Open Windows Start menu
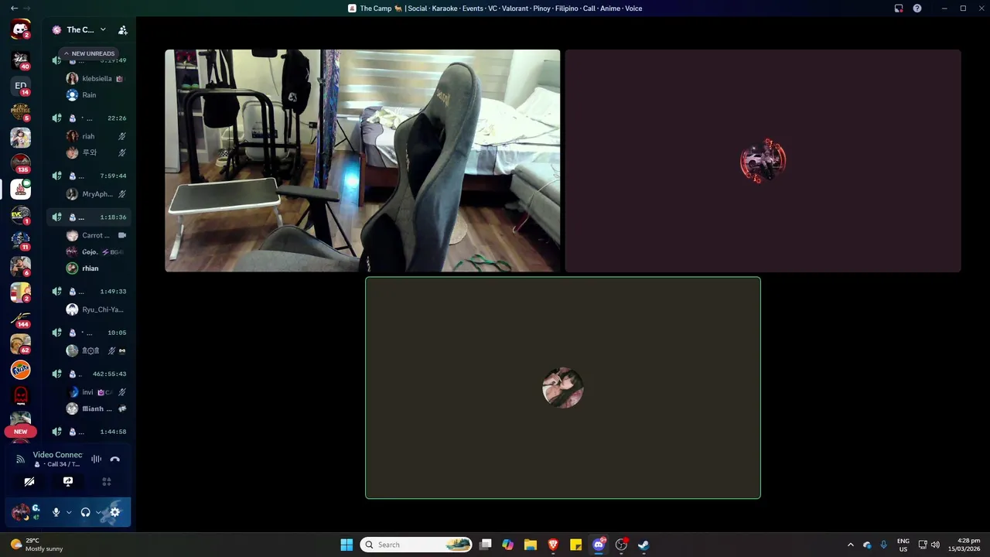 pyautogui.click(x=346, y=545)
